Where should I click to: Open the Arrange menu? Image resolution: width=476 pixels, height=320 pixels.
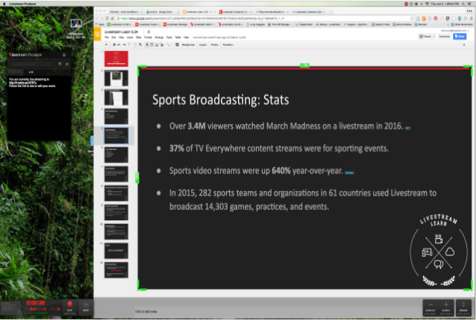(x=159, y=37)
